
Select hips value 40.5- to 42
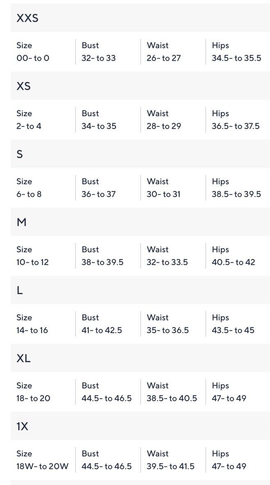click(x=234, y=262)
